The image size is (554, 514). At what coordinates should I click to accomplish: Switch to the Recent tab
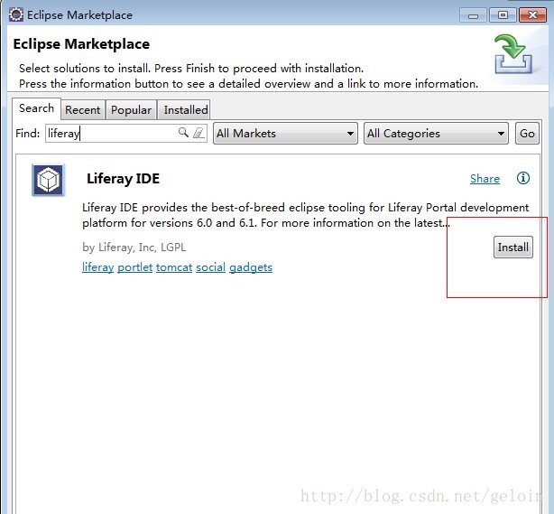point(83,110)
